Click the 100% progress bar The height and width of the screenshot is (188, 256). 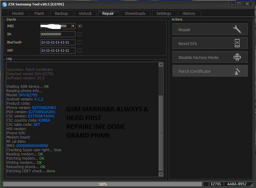click(102, 184)
